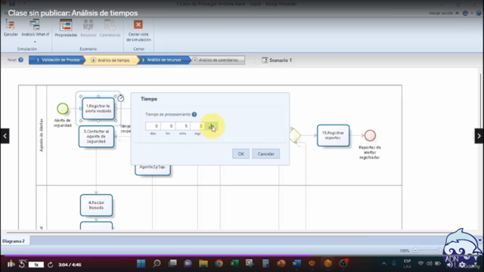Open the video player settings gear
This screenshot has width=484, height=272.
pyautogui.click(x=462, y=265)
